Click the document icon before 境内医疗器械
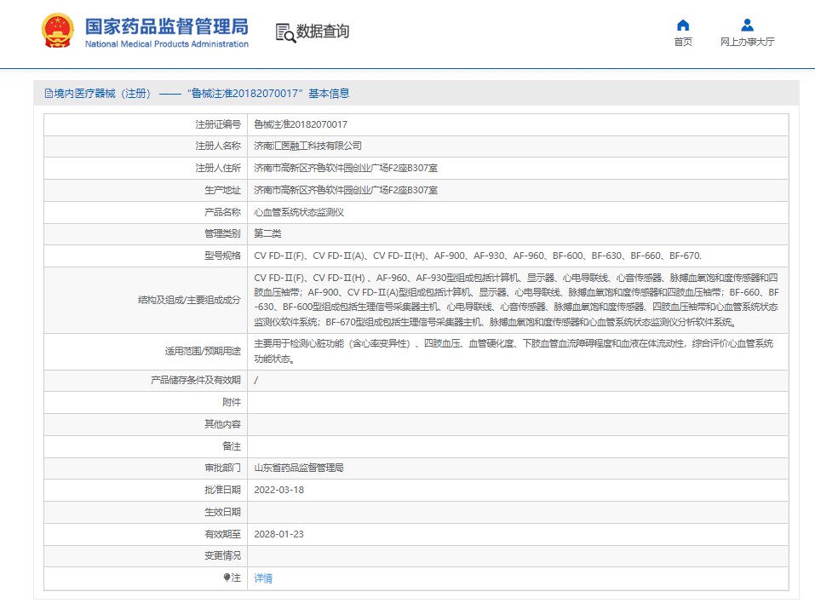 (x=48, y=94)
